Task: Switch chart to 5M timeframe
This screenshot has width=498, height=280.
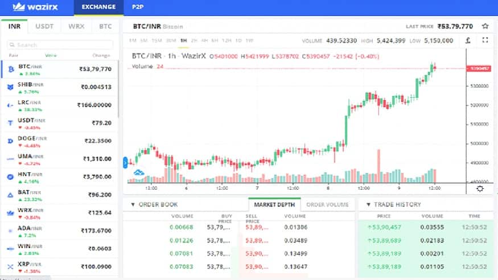Action: point(143,40)
